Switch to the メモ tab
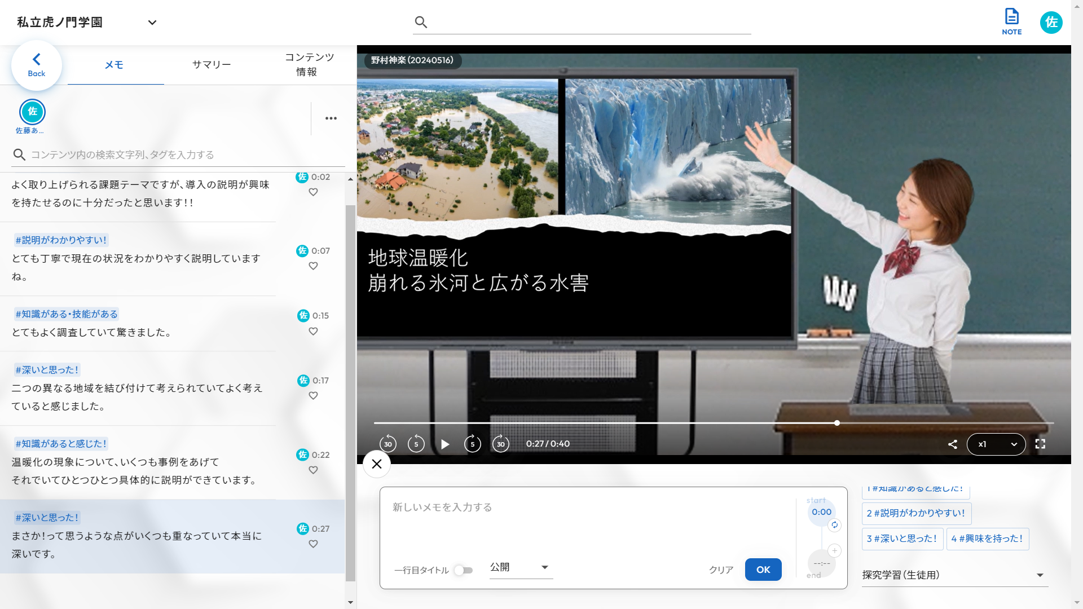The image size is (1083, 609). pos(115,65)
